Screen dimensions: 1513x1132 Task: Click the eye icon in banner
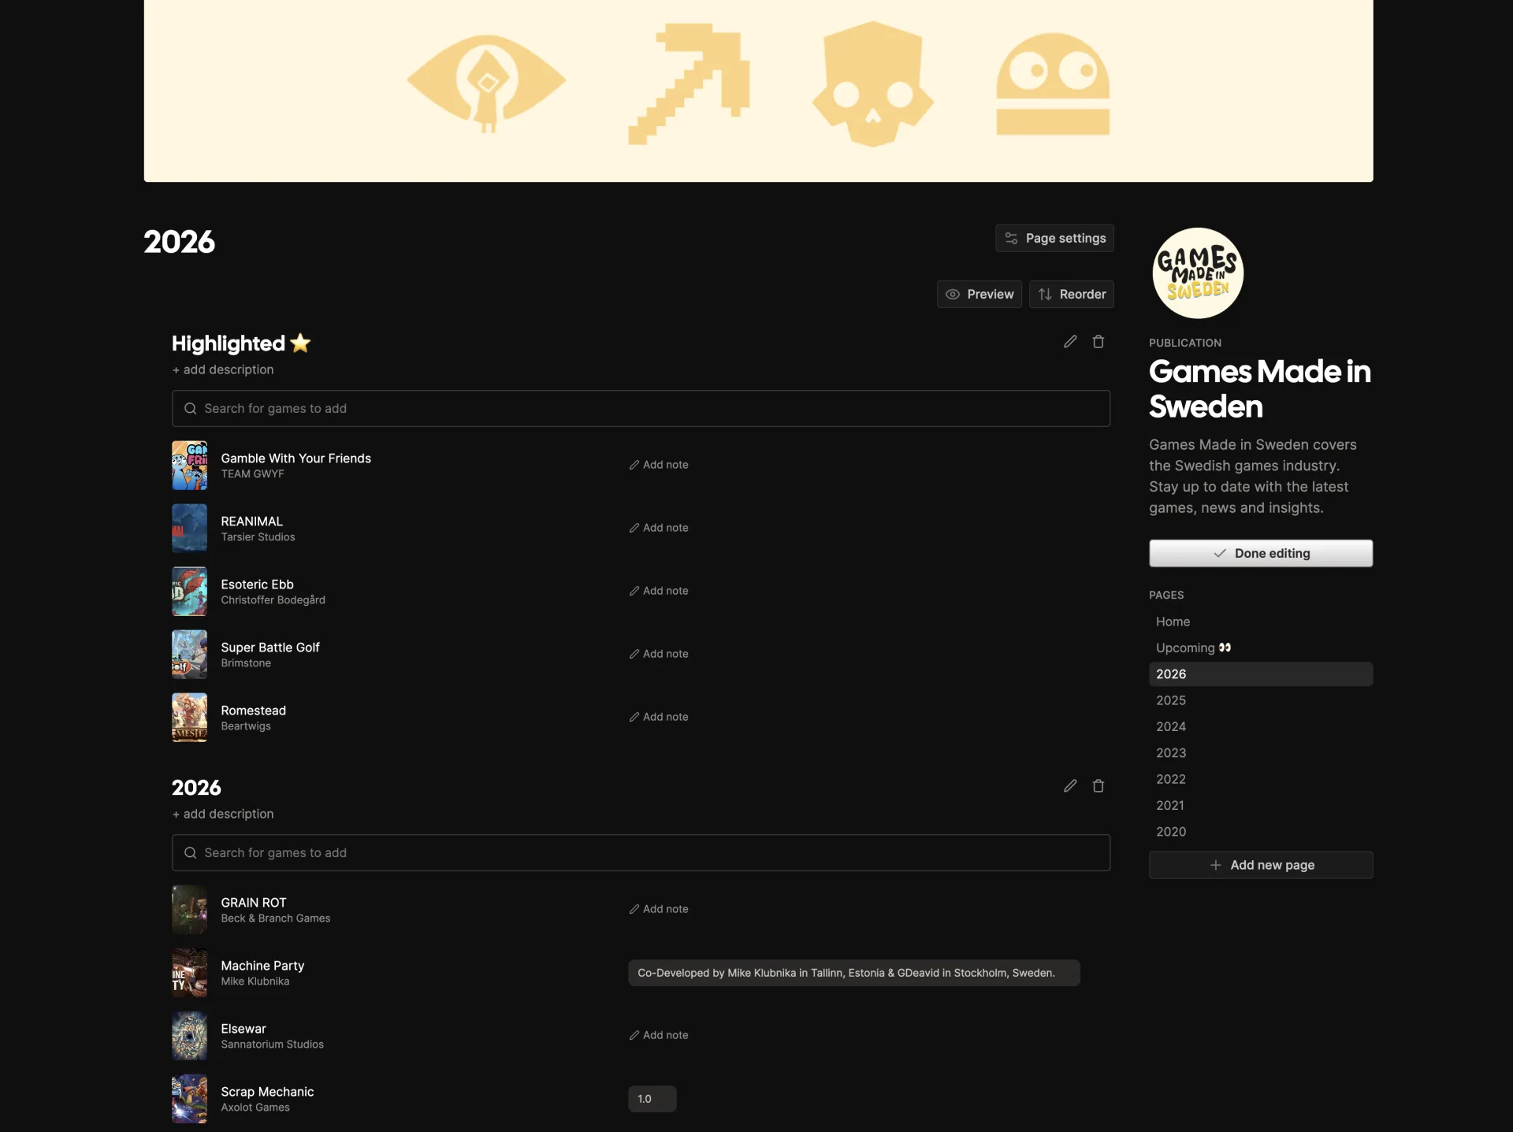486,82
